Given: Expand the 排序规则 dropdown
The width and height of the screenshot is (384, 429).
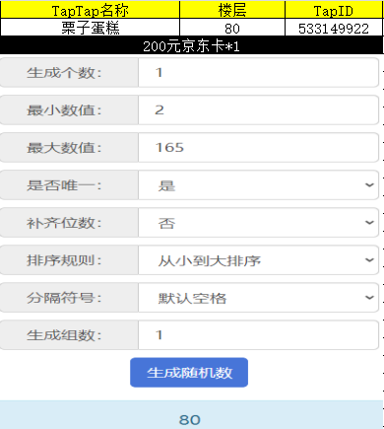Looking at the screenshot, I should click(x=259, y=260).
